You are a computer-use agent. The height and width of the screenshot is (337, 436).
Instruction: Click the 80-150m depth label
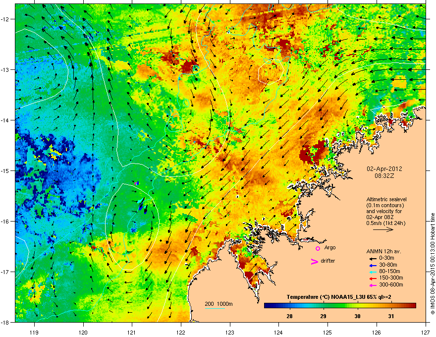tap(389, 271)
